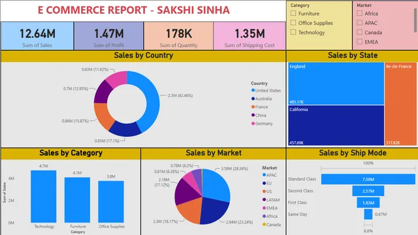Screen dimensions: 418x235
Task: Select the Furniture sales bar
Action: [x=77, y=200]
